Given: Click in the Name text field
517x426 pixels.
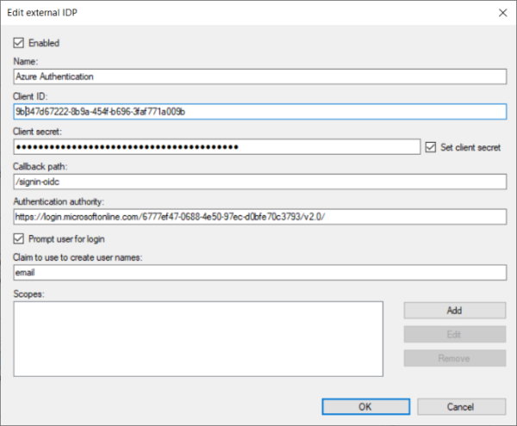Looking at the screenshot, I should coord(258,77).
